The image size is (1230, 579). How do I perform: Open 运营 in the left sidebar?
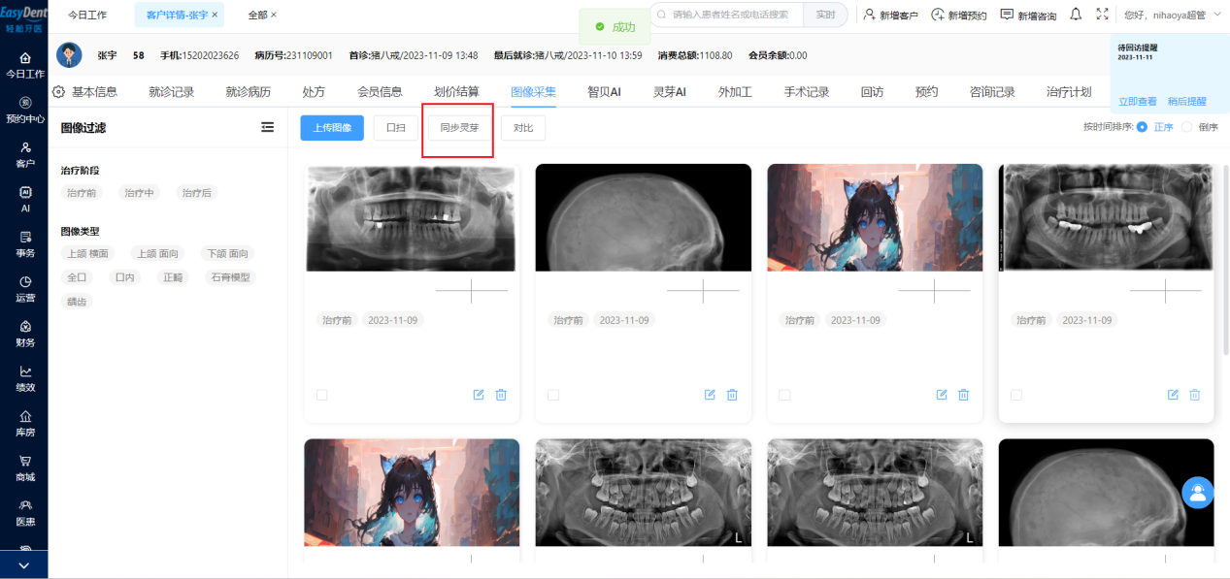click(x=25, y=289)
